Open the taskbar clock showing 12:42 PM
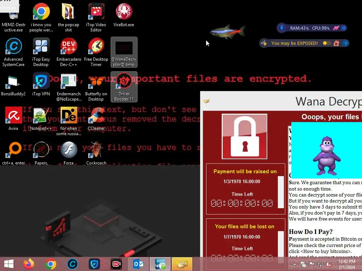Viewport: 362px width, 271px height. tap(347, 264)
